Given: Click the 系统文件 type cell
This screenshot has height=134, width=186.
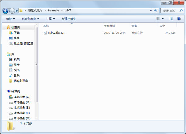Looking at the screenshot, I should click(137, 33).
